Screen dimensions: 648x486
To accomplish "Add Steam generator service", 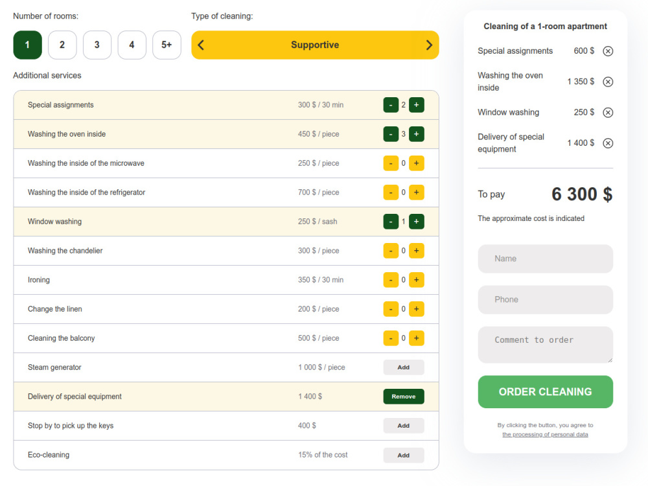I will click(x=403, y=367).
